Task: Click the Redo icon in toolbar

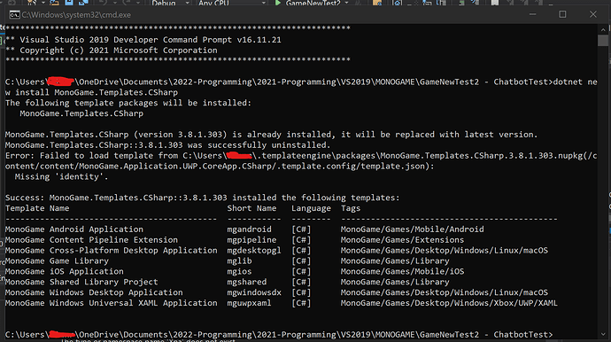Action: 127,3
